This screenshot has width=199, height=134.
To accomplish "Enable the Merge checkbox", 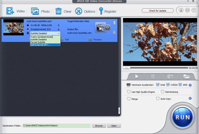I will click(129, 99).
